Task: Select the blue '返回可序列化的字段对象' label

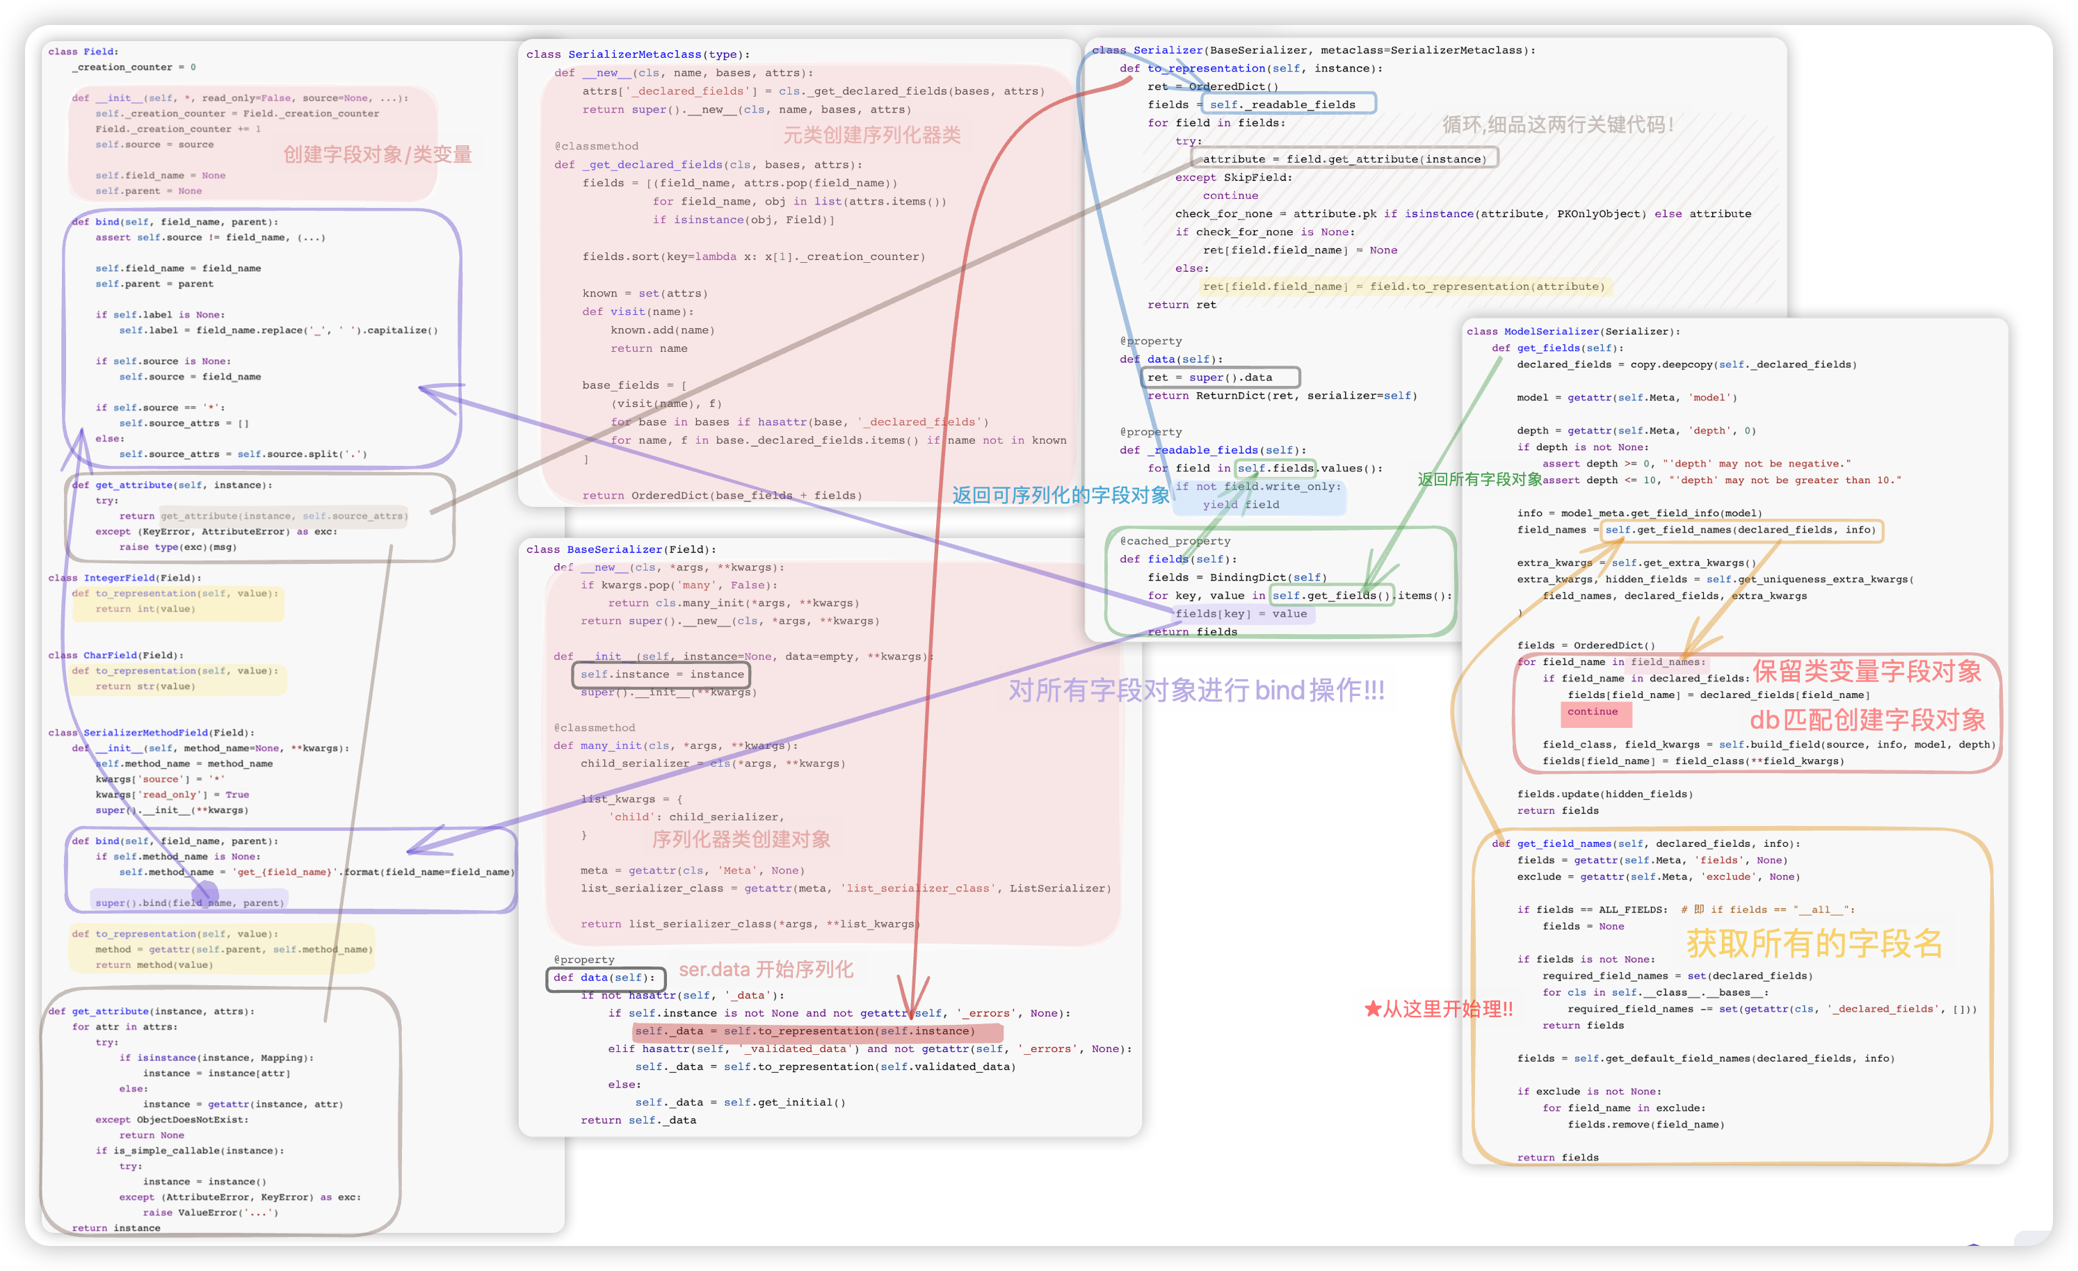Action: point(1060,496)
